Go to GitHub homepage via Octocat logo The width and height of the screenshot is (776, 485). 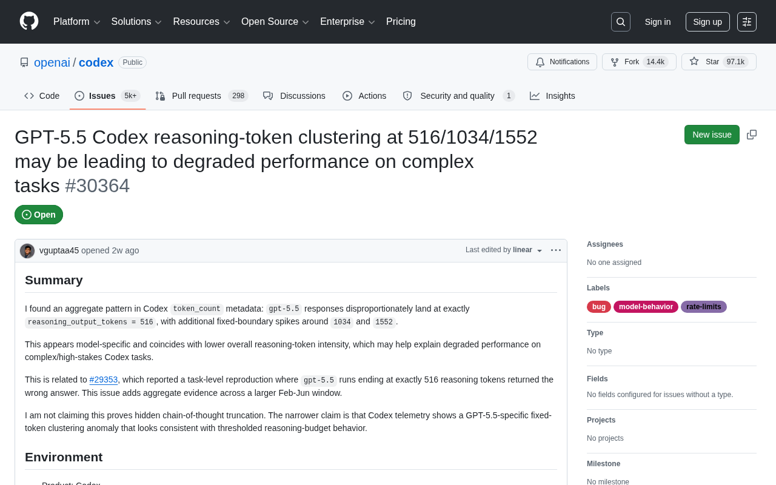[29, 21]
